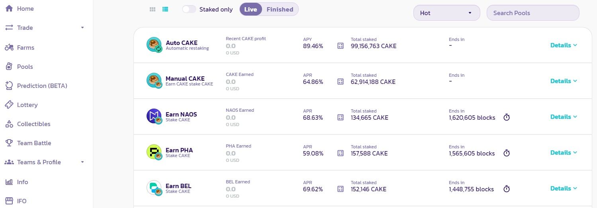This screenshot has width=597, height=208.
Task: Open the Info page link
Action: pos(22,182)
